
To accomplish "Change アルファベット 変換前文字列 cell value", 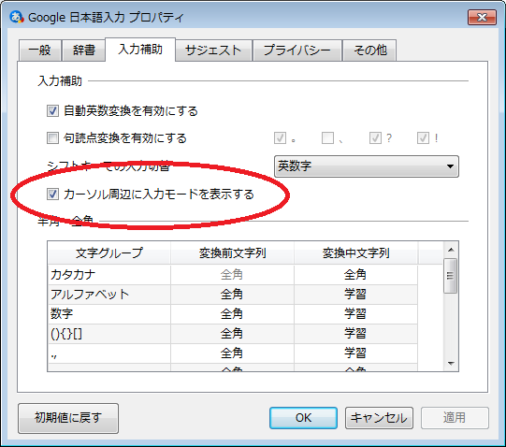I will pos(232,295).
